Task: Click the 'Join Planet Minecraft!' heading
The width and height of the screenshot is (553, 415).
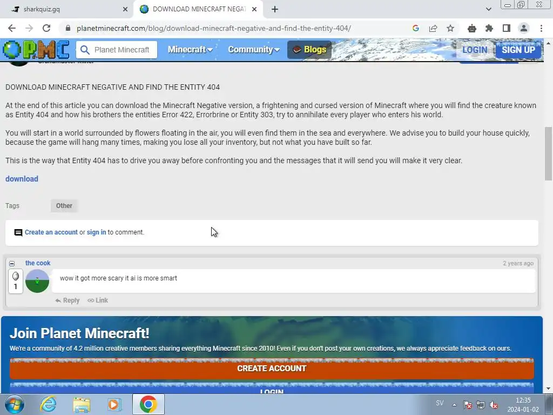Action: [79, 333]
